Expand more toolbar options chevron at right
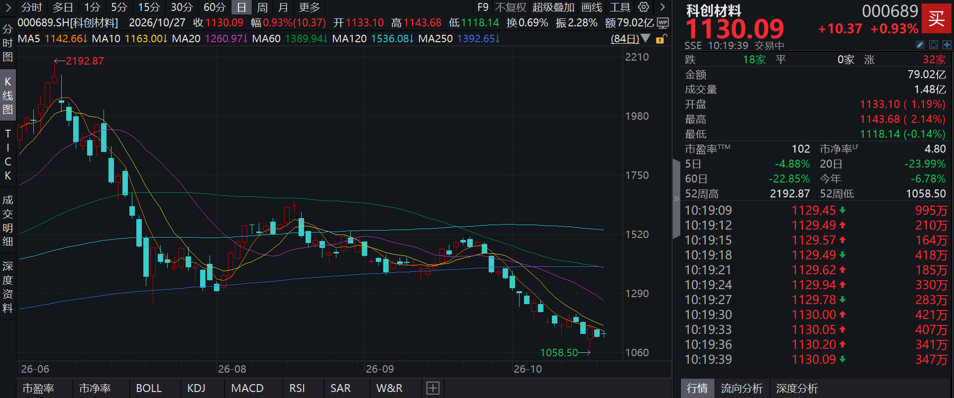This screenshot has height=398, width=954. tap(662, 7)
